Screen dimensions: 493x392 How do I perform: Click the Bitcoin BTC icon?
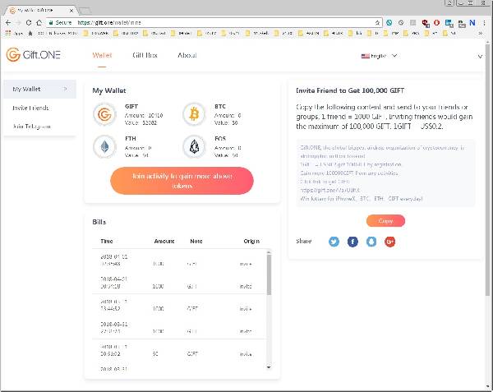(x=194, y=114)
